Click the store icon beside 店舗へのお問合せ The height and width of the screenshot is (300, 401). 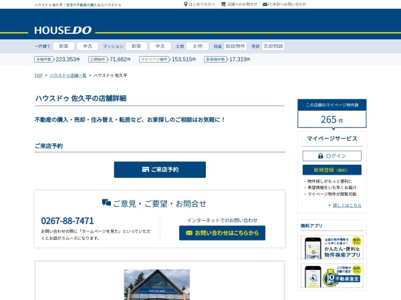[x=223, y=4]
